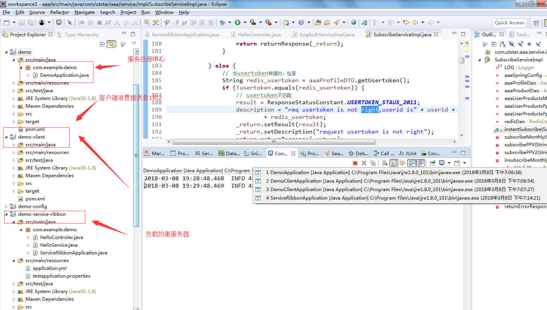
Task: Select testapplication.properties file
Action: (58, 276)
